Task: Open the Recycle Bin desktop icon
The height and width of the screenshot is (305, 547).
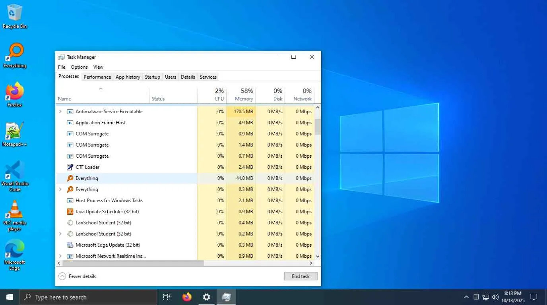Action: click(x=15, y=16)
